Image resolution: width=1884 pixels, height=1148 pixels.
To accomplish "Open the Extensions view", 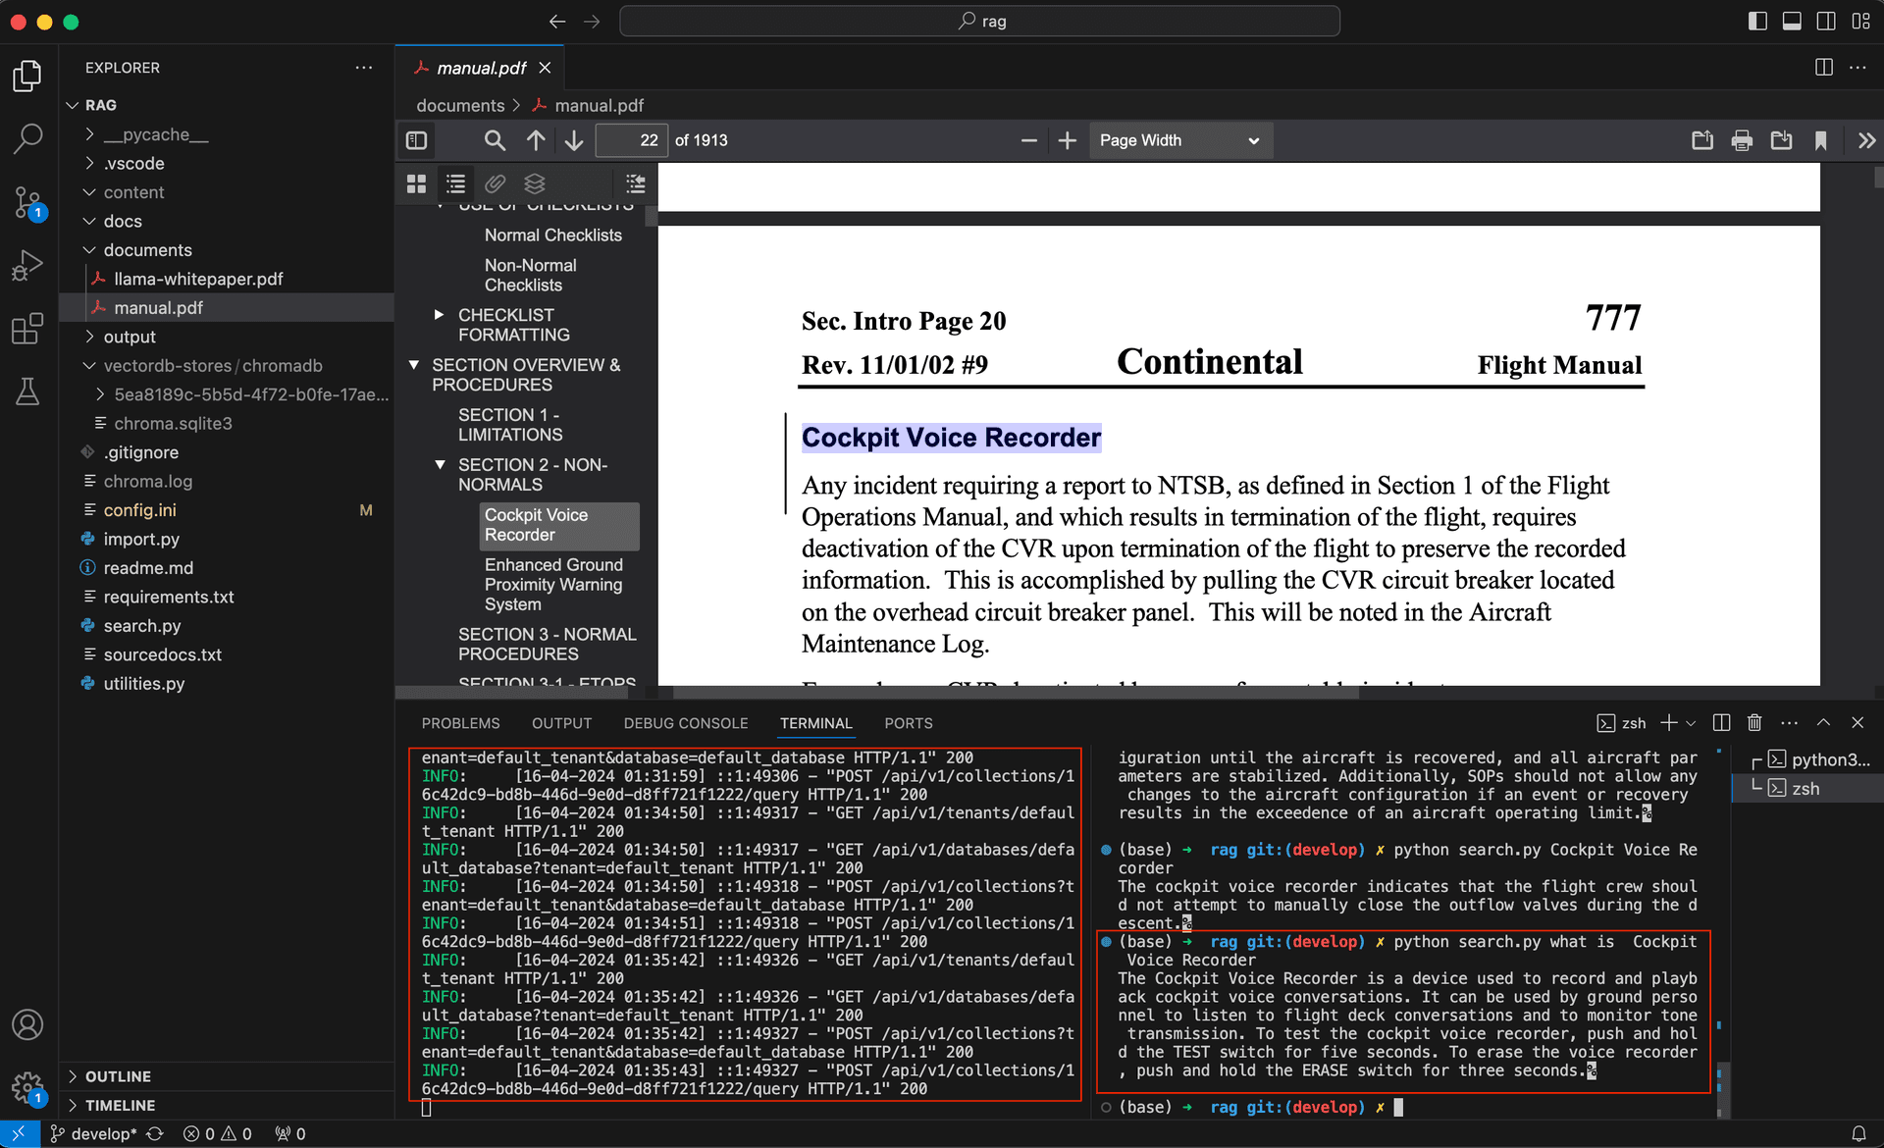I will click(27, 329).
